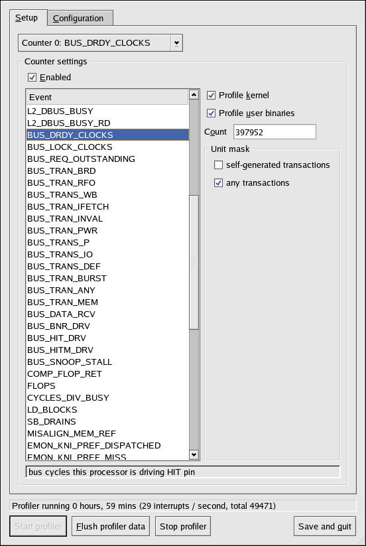Click the event list scroll-up arrow
Viewport: 366px width, 546px height.
click(x=194, y=94)
